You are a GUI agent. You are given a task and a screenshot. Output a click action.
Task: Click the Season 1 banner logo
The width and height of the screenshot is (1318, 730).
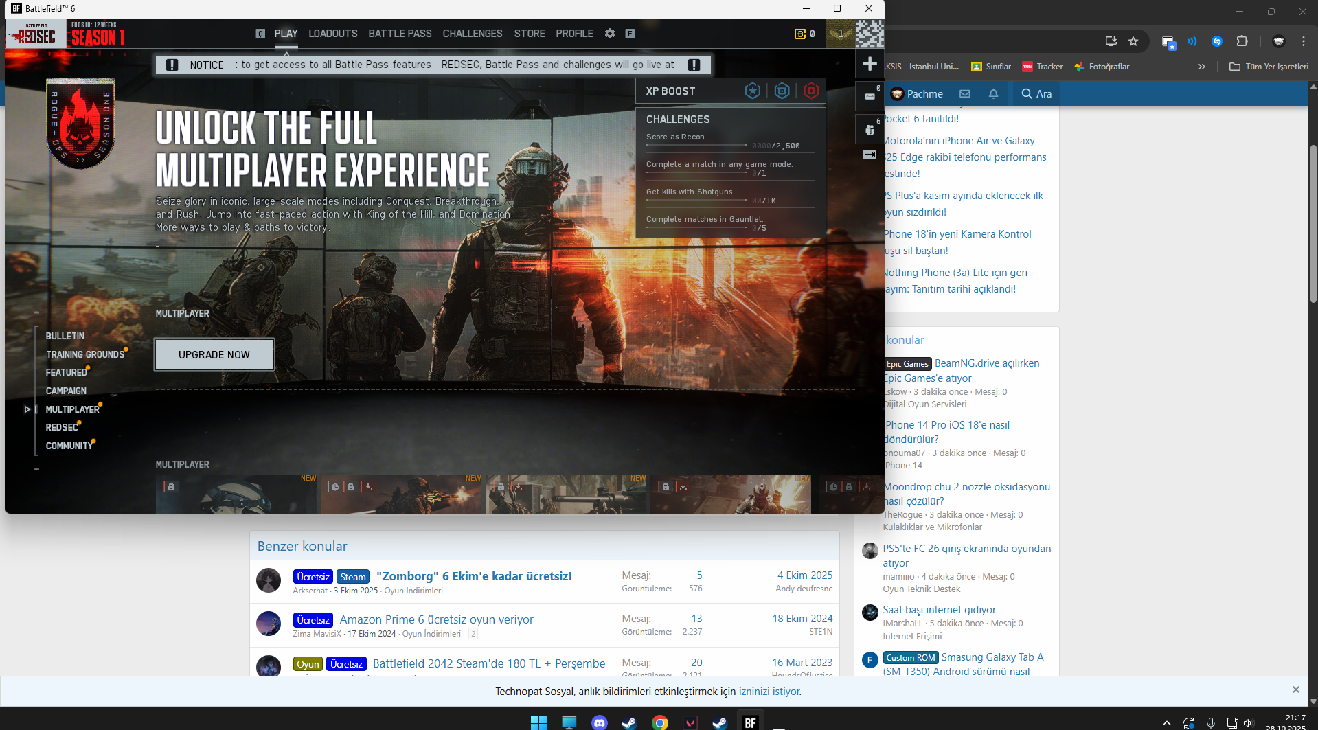97,34
